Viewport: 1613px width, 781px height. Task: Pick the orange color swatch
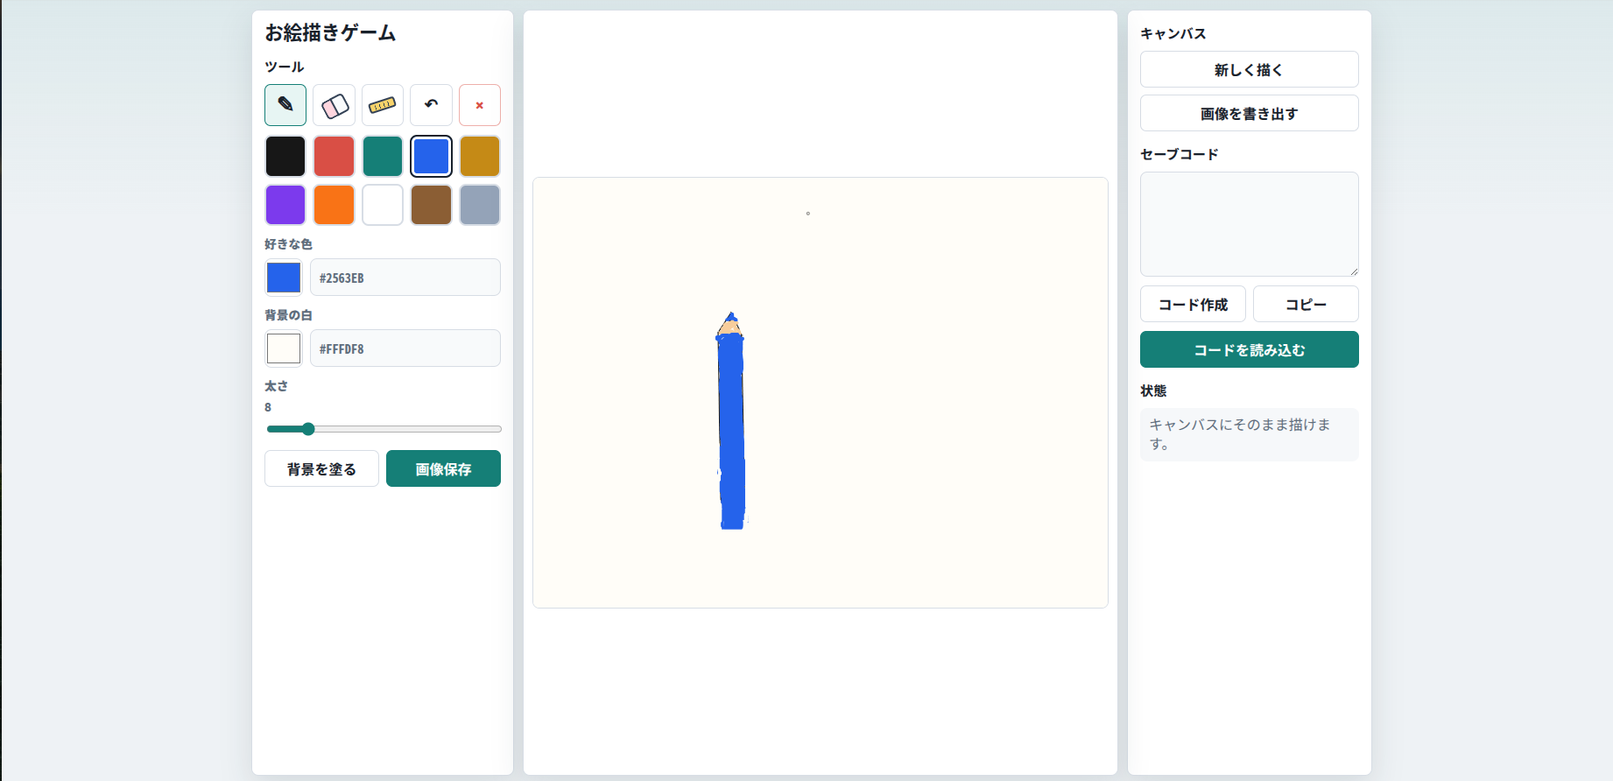(x=334, y=205)
